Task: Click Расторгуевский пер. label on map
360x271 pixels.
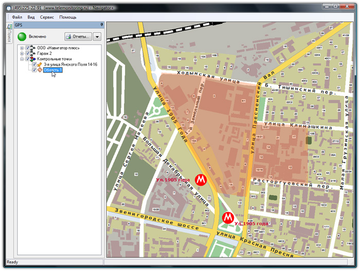Action: click(292, 183)
